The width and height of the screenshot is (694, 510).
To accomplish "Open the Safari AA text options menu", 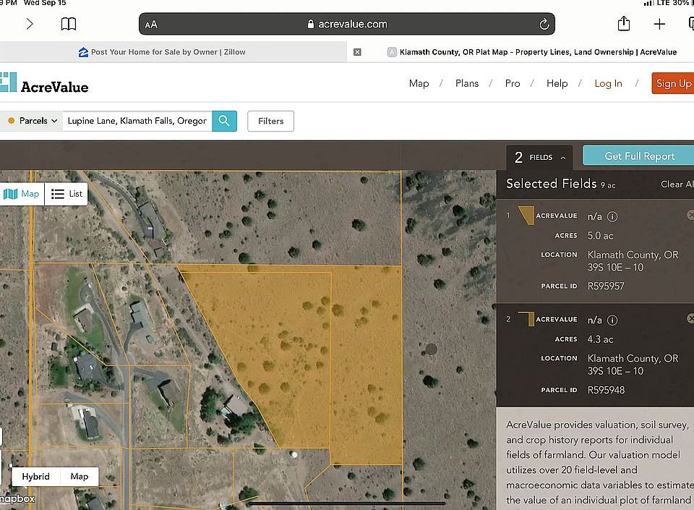I will [151, 25].
